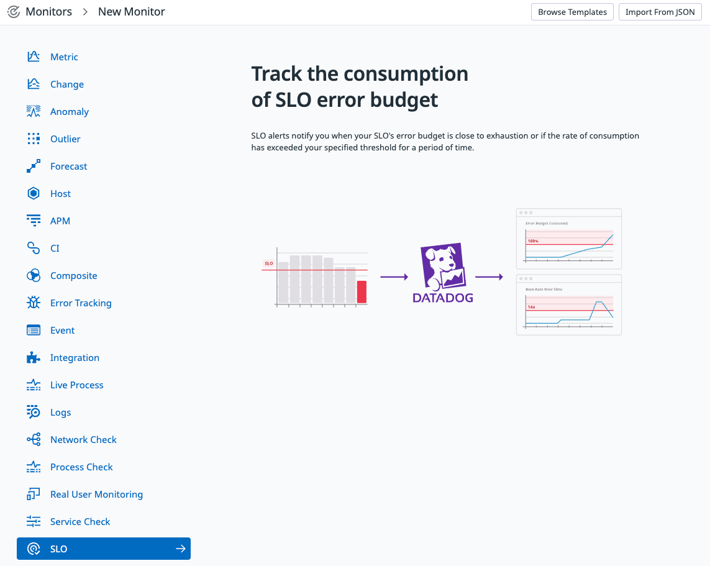Choose the Event monitor label
The height and width of the screenshot is (566, 710).
click(x=62, y=331)
